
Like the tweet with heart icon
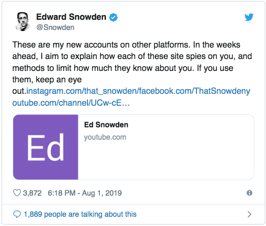17,193
